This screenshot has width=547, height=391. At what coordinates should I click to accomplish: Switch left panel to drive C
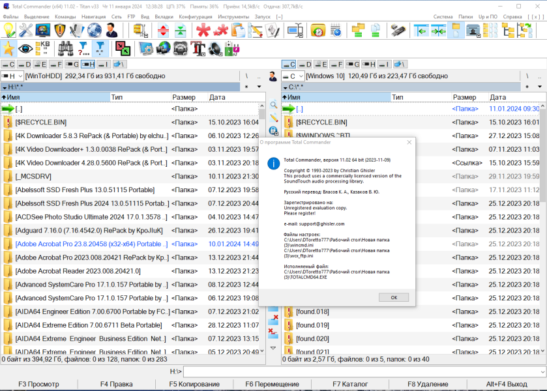coord(8,64)
